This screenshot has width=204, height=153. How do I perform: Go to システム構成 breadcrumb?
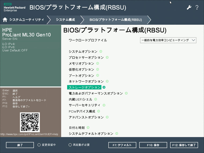point(65,20)
